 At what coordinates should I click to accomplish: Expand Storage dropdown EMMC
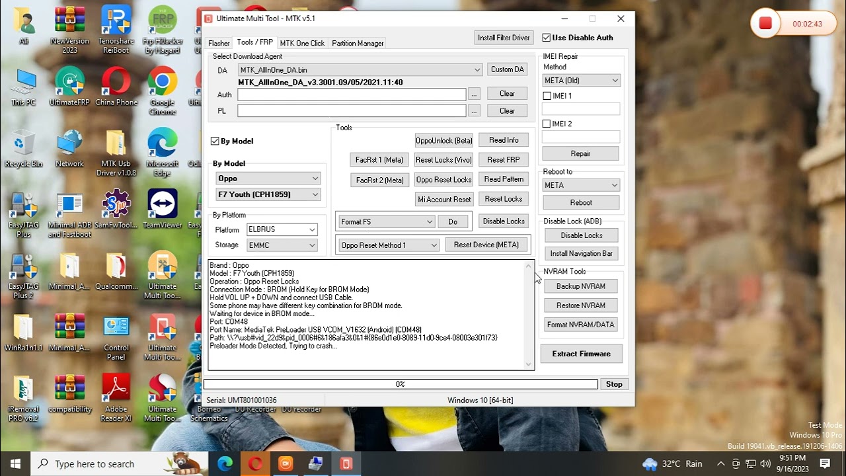[282, 245]
